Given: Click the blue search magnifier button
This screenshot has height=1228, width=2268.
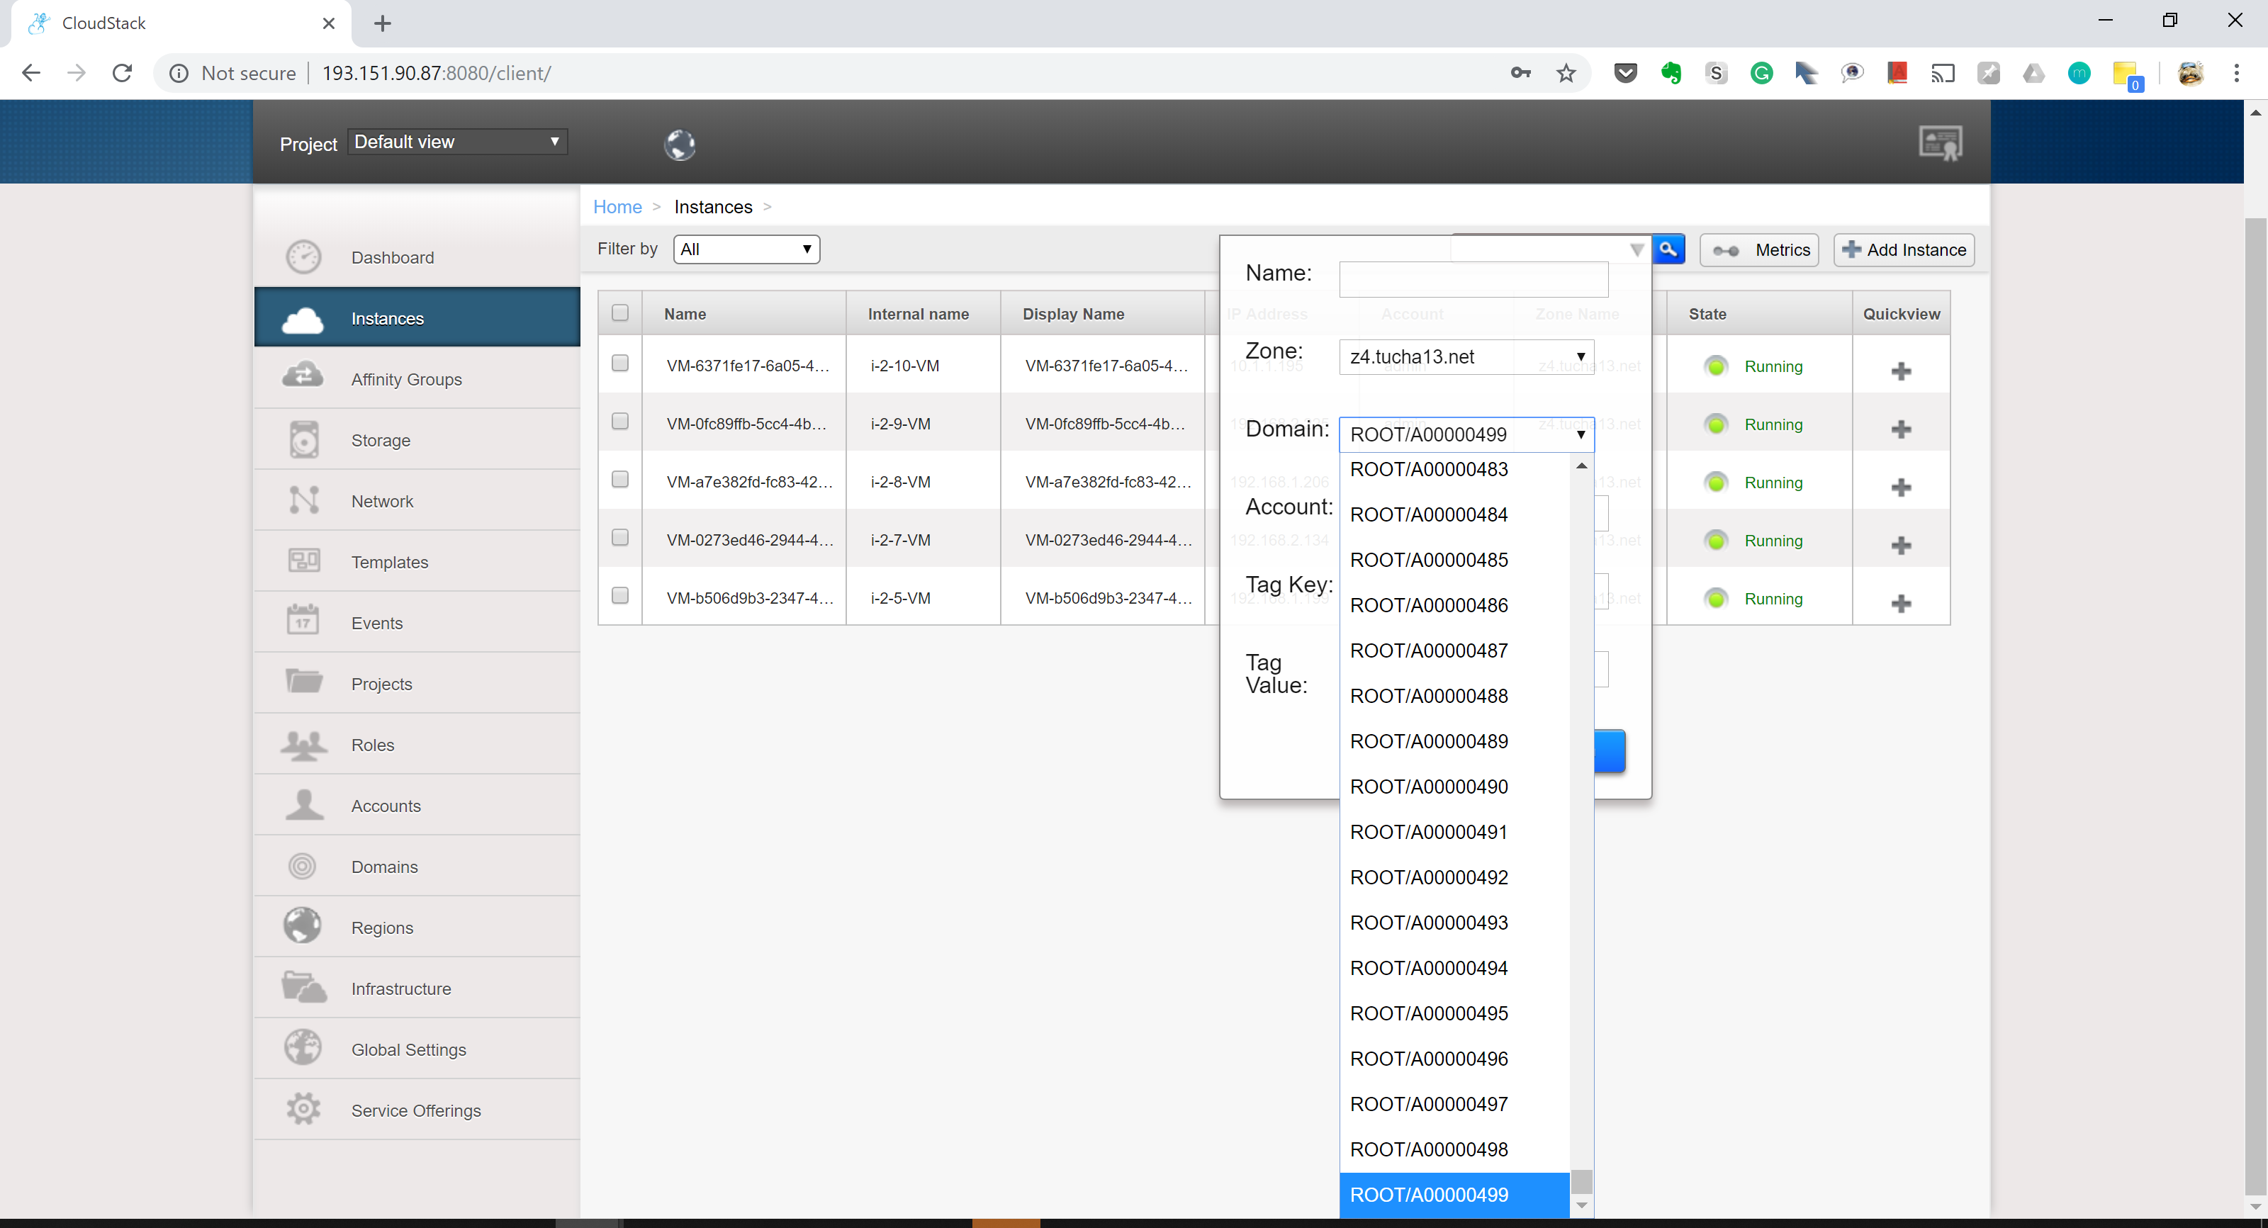Looking at the screenshot, I should pyautogui.click(x=1668, y=249).
